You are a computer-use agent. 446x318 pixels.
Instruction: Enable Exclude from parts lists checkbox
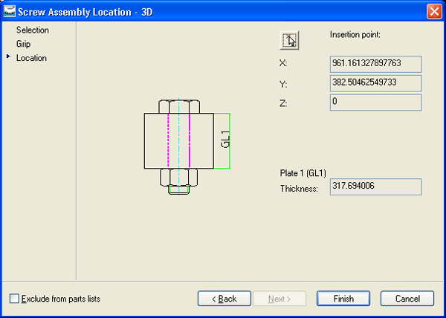coord(15,299)
